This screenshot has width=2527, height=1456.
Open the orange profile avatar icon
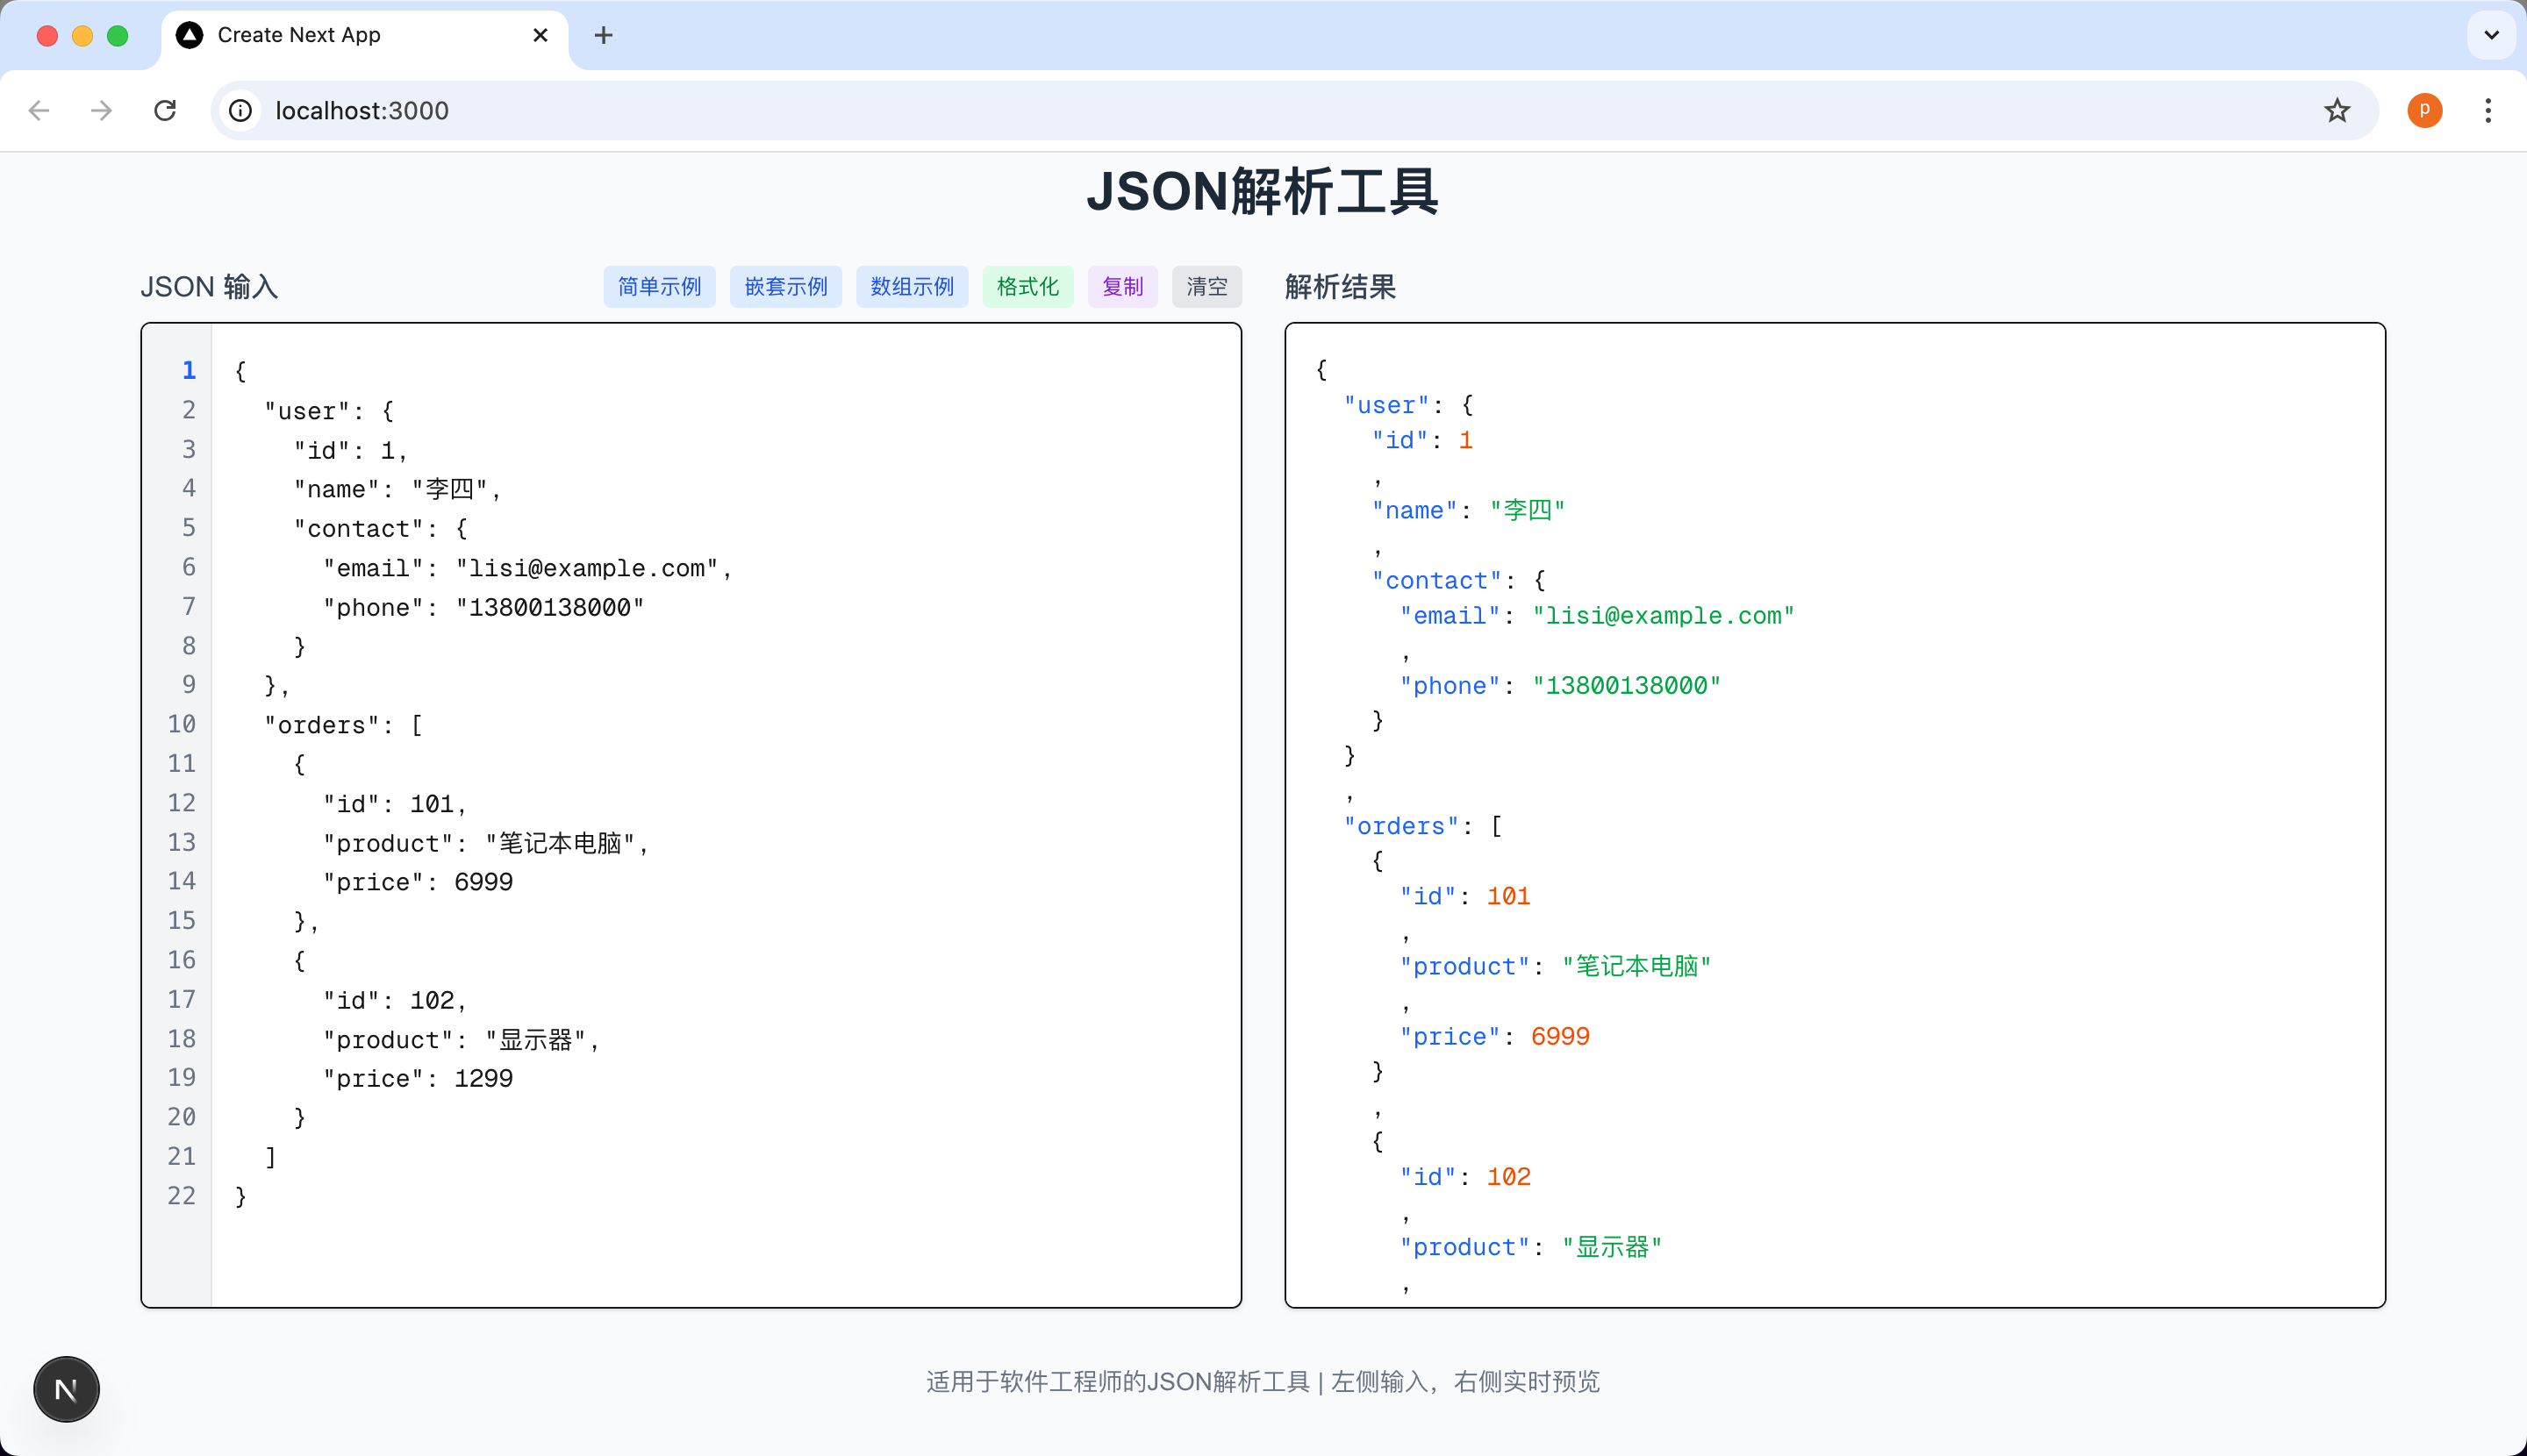point(2424,110)
